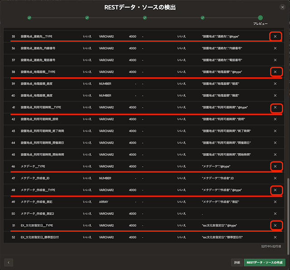Screen dimensions: 290x270
Task: Click column name 設置地点_地理座標_経度
Action: click(x=37, y=84)
